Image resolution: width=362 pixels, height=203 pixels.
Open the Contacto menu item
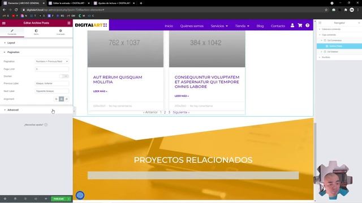tap(278, 26)
